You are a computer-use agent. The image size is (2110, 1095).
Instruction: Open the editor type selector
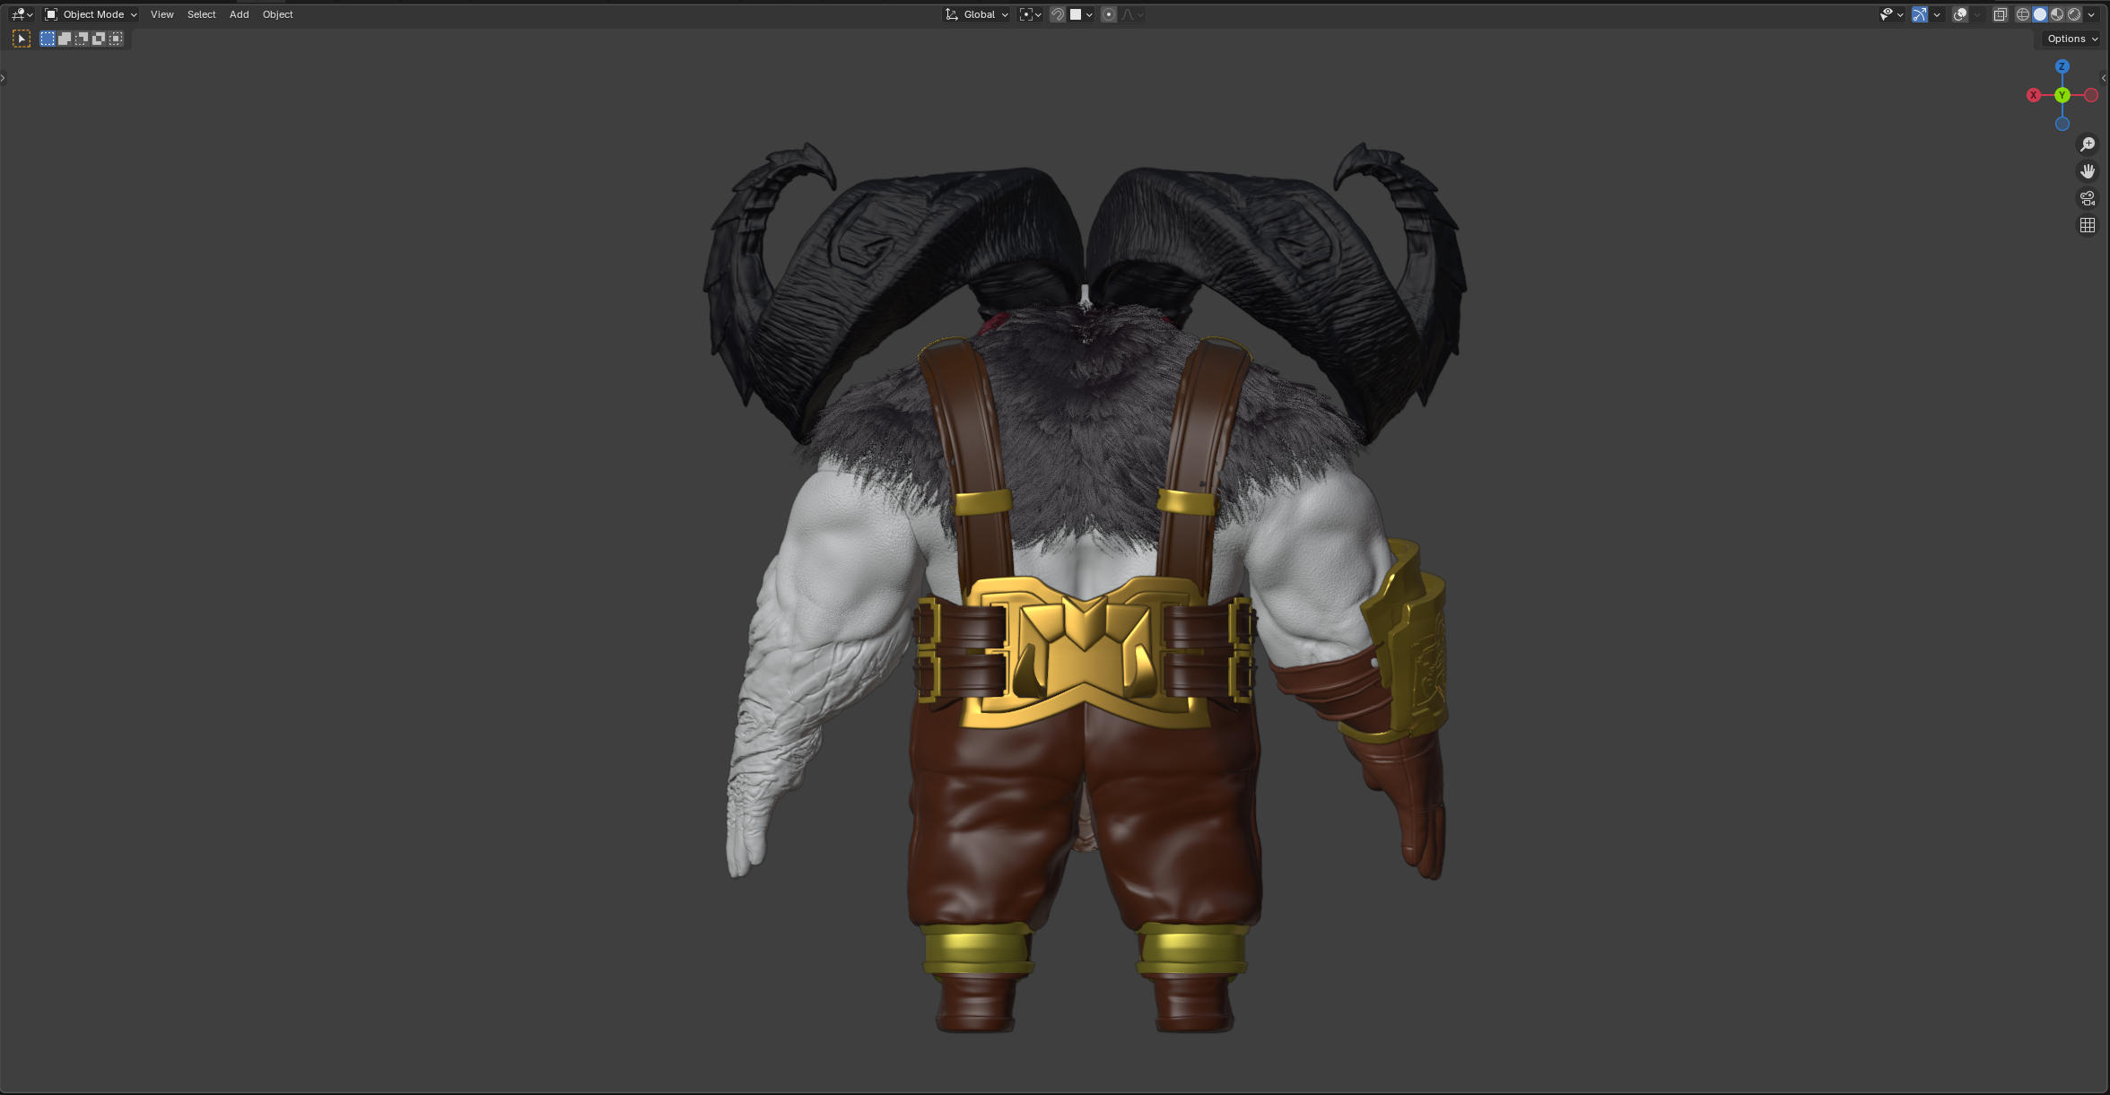coord(22,14)
